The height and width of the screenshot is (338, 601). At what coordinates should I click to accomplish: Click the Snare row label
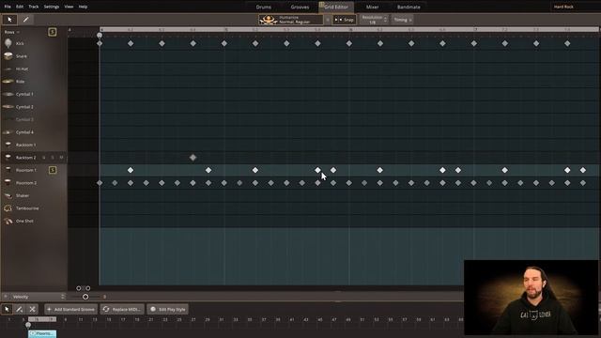click(22, 56)
